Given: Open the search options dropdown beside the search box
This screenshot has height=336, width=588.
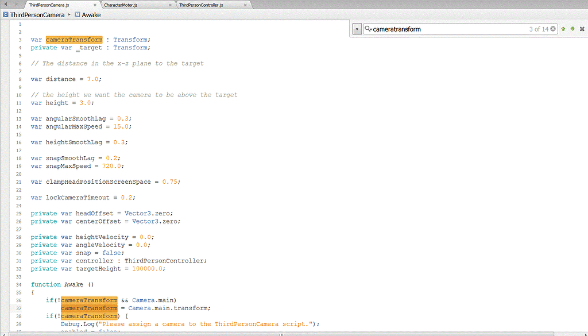Looking at the screenshot, I should [x=357, y=29].
